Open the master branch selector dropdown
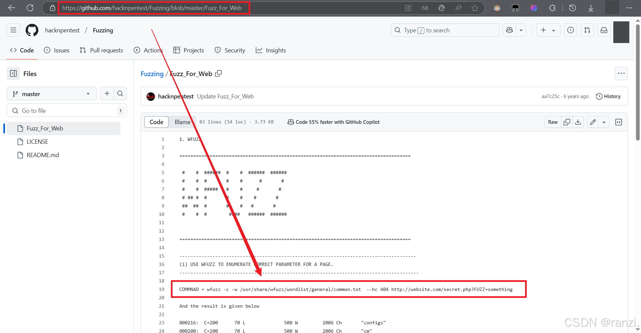 coord(52,93)
